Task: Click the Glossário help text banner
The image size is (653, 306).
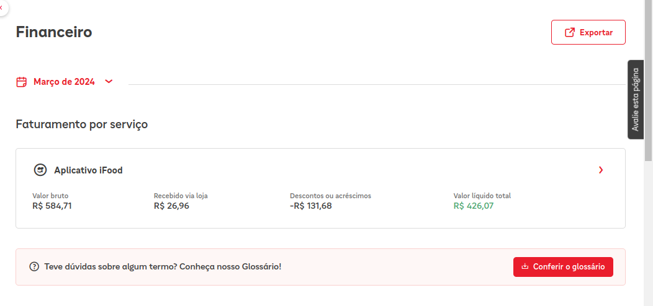Action: 163,267
